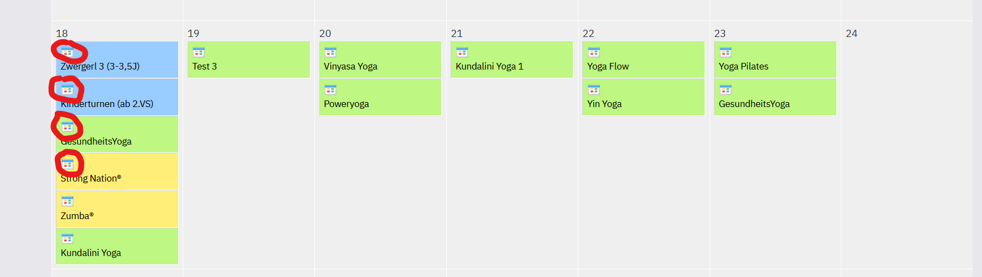
Task: Open the Zwergerl 3 (3-3,5J) event
Action: 100,66
